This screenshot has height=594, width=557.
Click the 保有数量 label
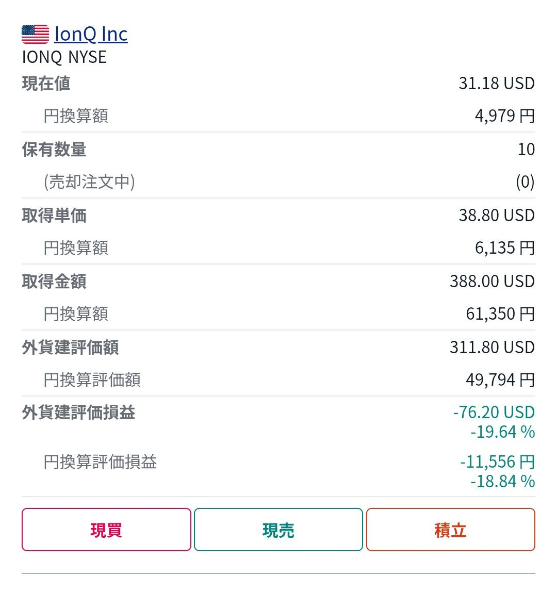click(54, 150)
